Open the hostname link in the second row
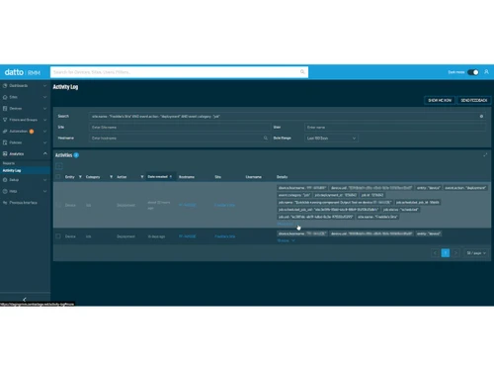 click(188, 236)
